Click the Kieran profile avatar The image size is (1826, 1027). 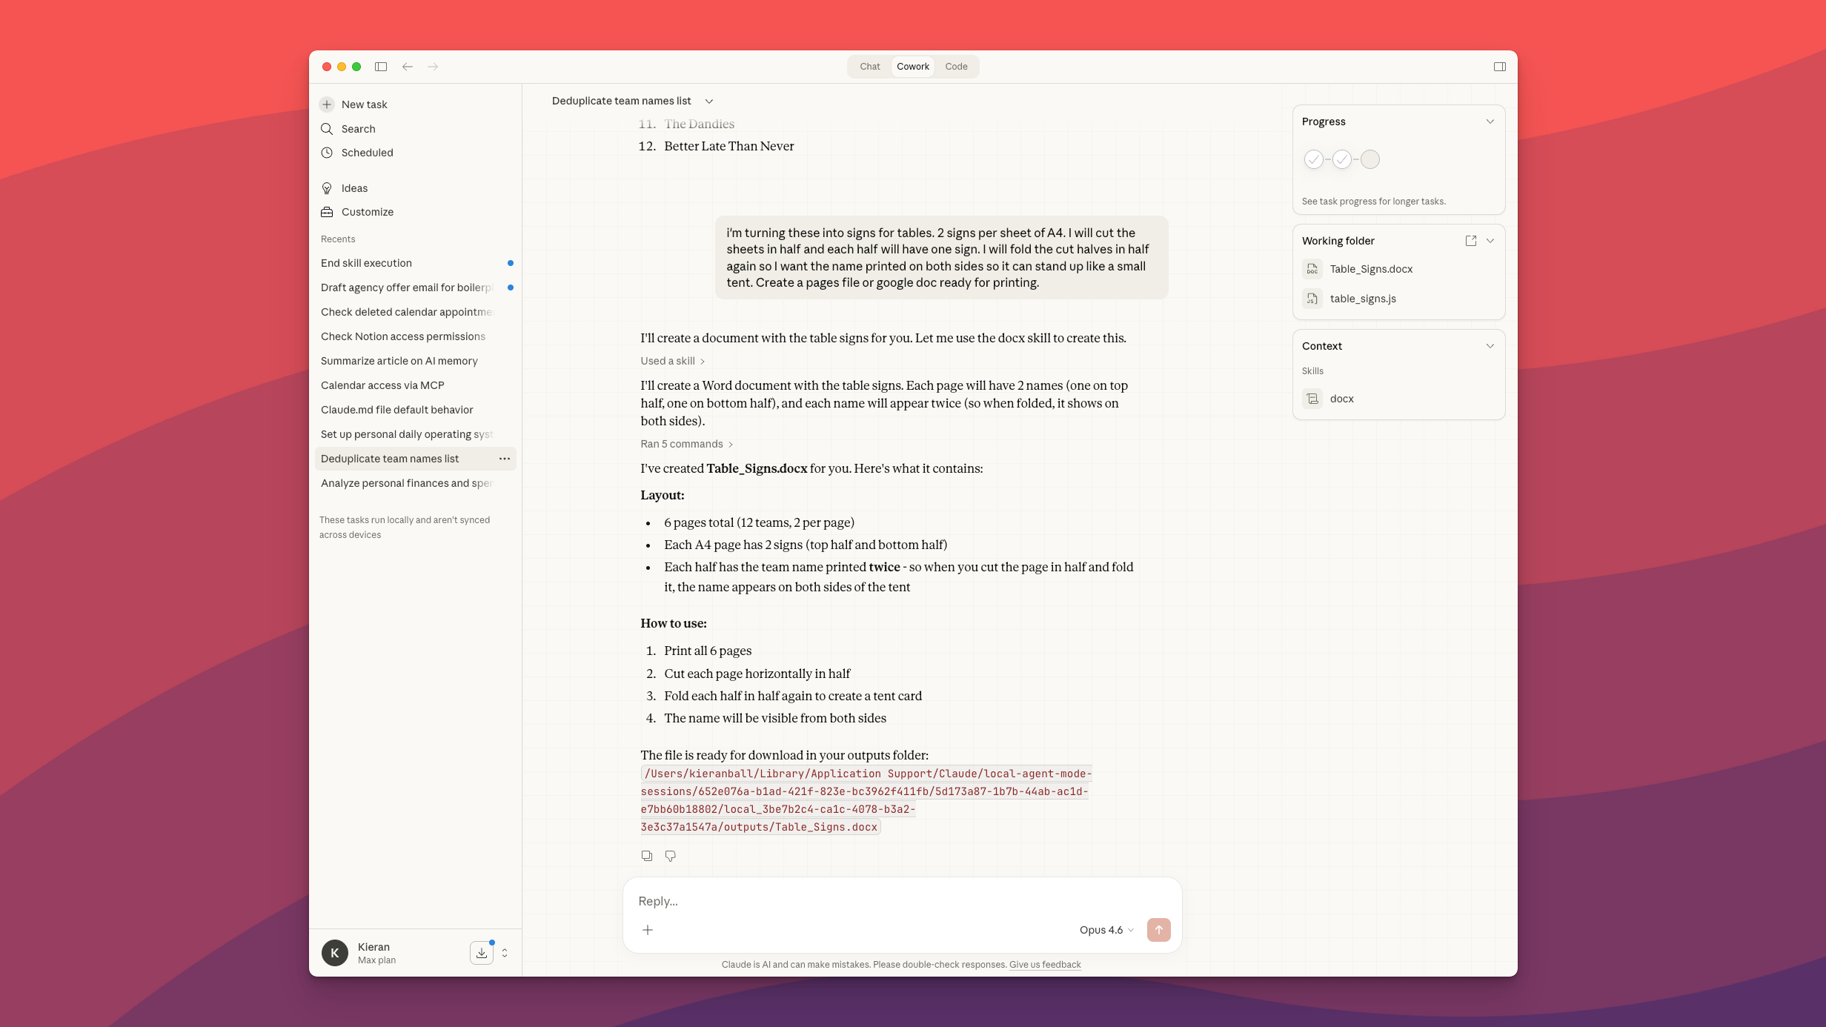335,953
